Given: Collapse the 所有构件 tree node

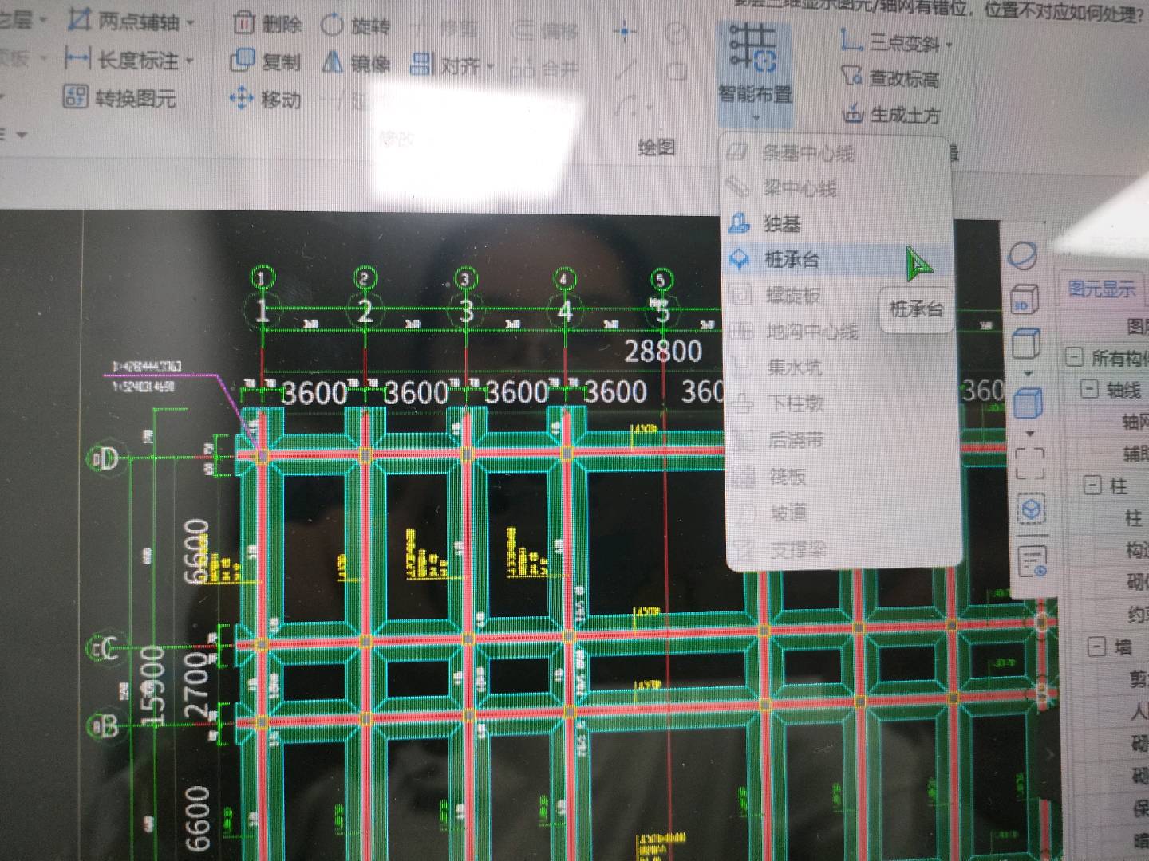Looking at the screenshot, I should pos(1074,356).
